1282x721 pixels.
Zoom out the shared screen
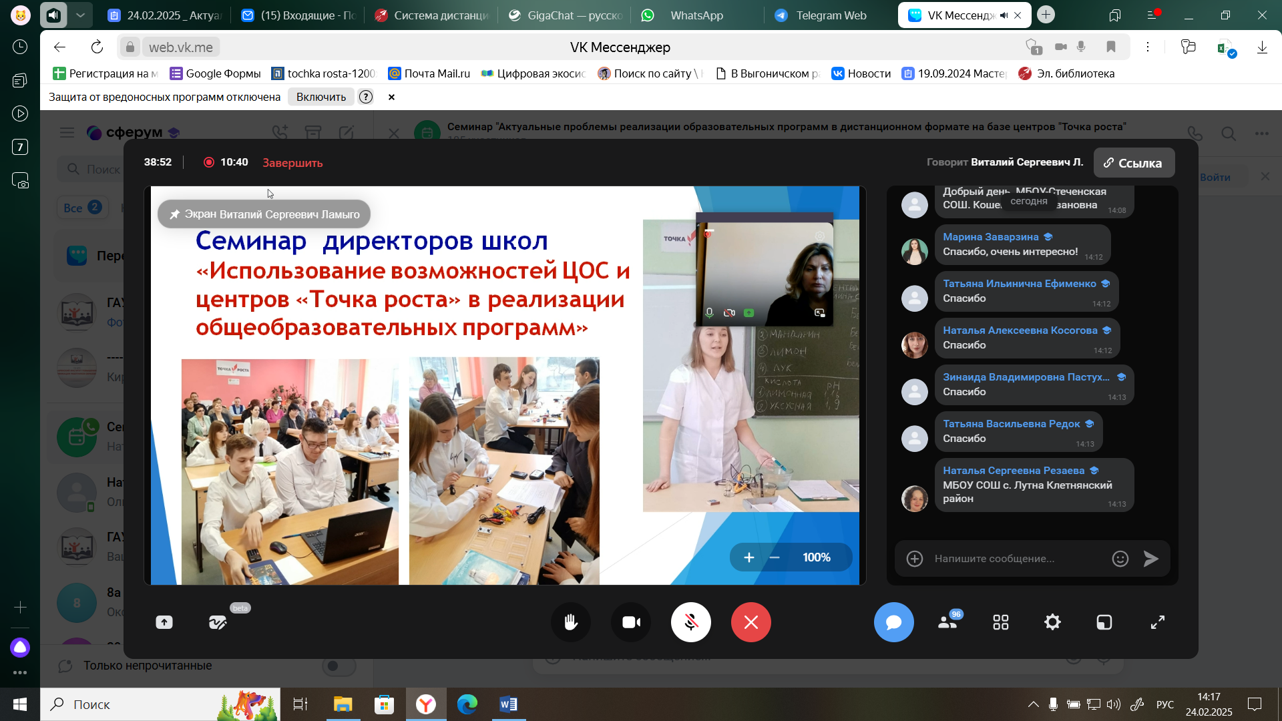775,557
